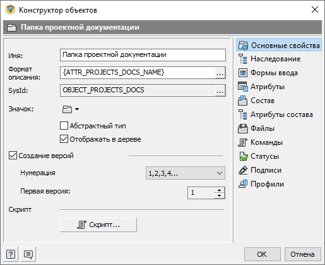Click the comment bubble icon button

[x=28, y=254]
